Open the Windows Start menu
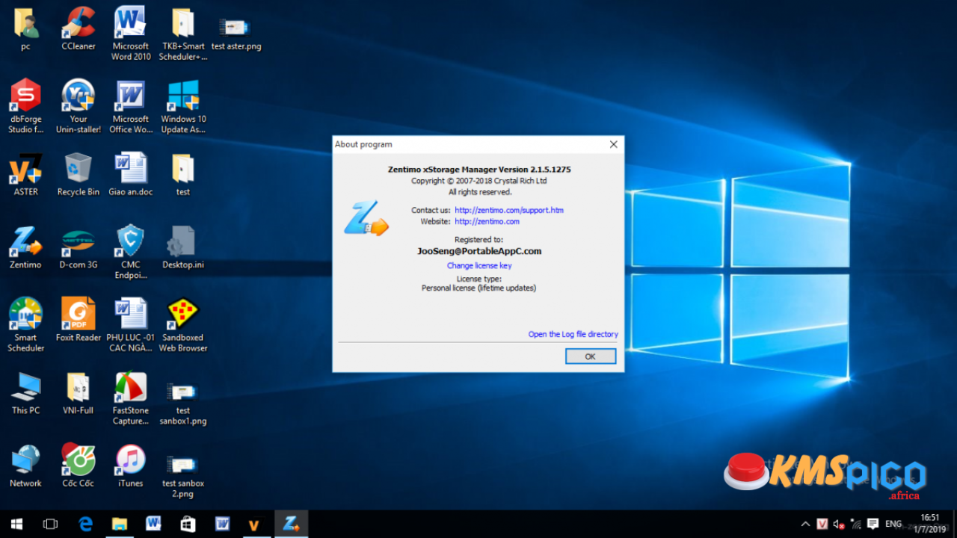Image resolution: width=957 pixels, height=538 pixels. (x=16, y=524)
